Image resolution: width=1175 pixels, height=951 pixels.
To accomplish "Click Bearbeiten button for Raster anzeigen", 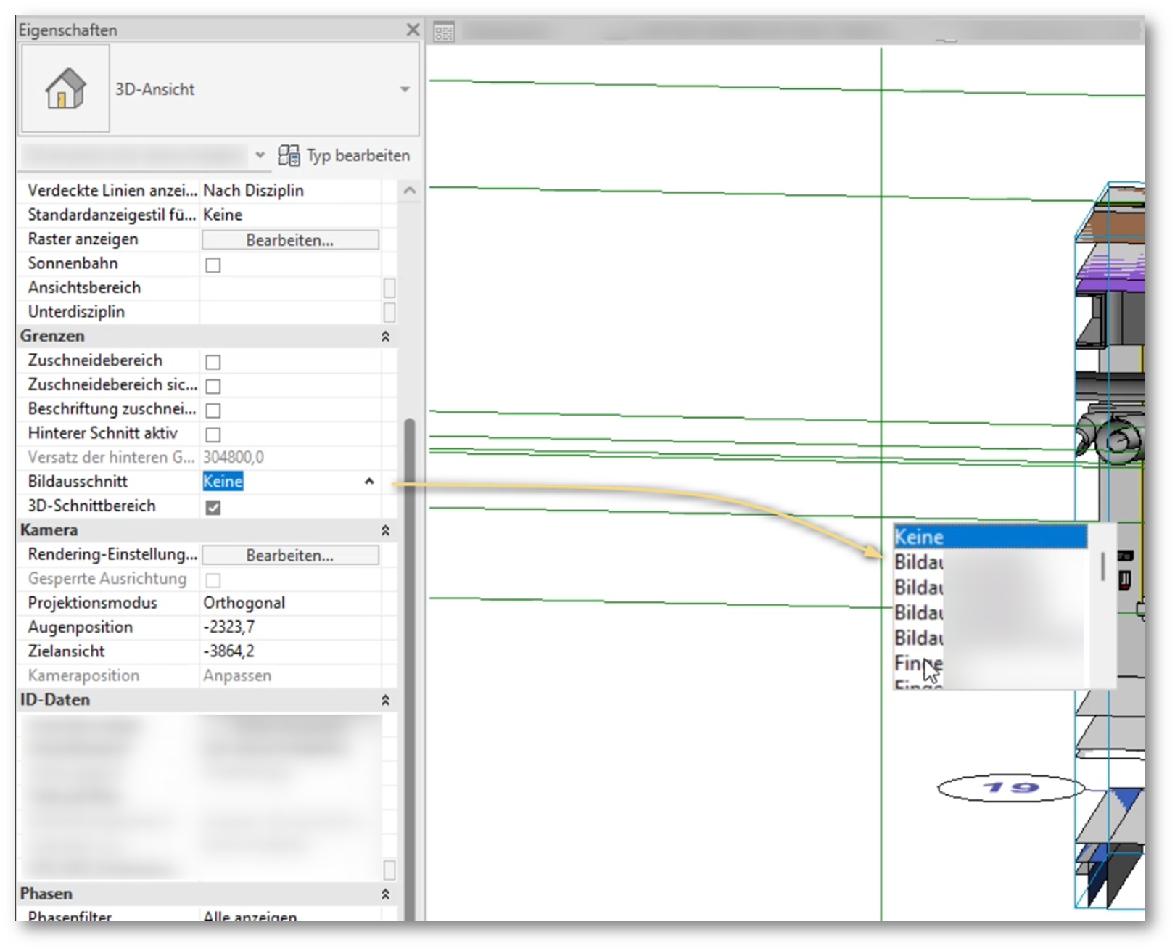I will 290,240.
